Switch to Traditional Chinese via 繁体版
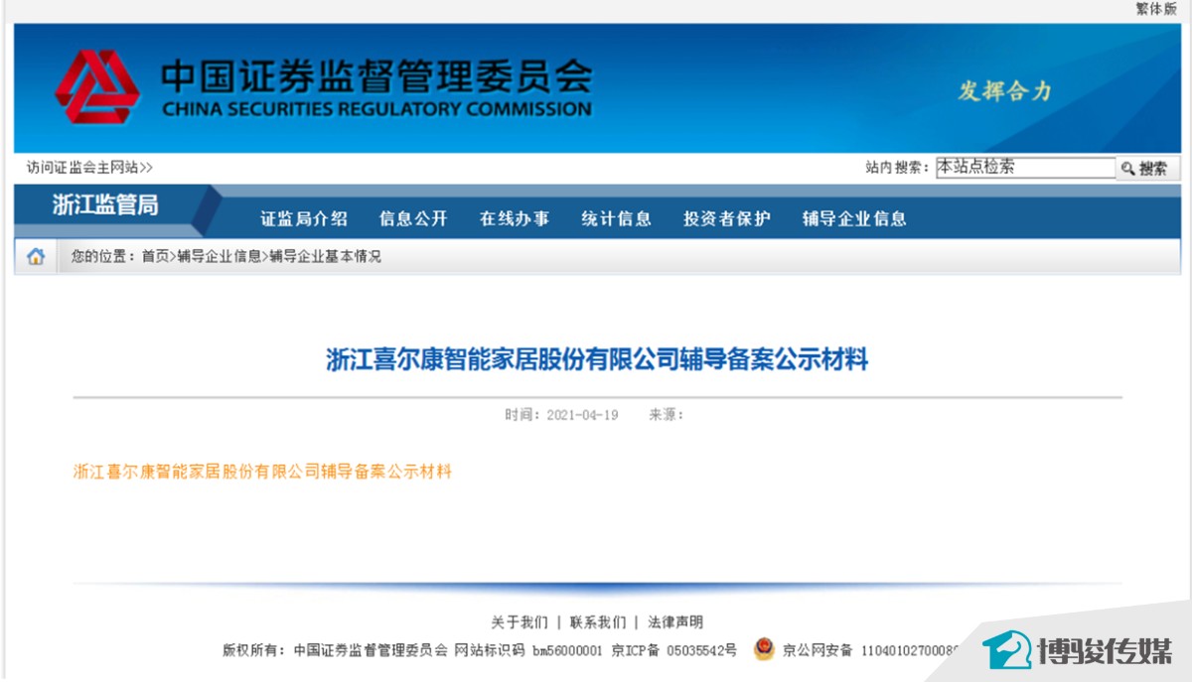 (1156, 9)
